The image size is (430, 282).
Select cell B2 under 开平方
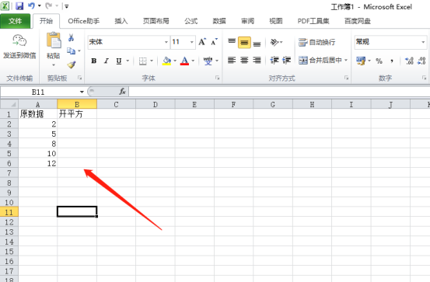click(77, 124)
